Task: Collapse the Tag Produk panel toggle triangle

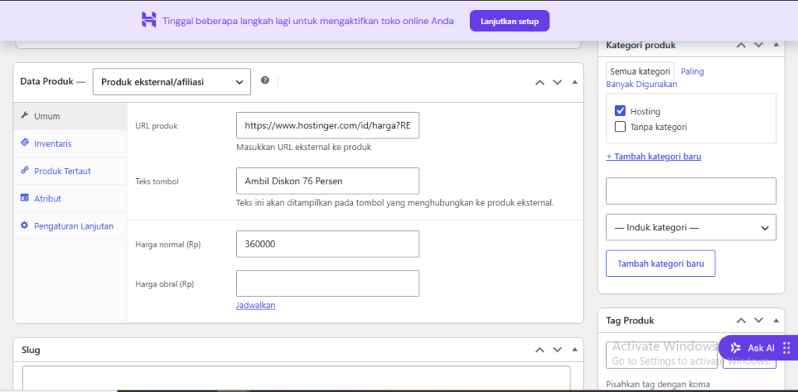Action: click(x=776, y=320)
